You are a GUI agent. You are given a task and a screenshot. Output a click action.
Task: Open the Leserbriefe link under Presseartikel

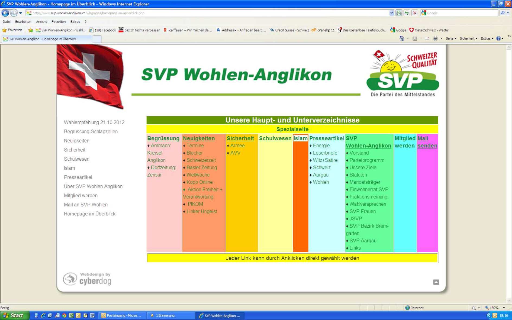click(325, 153)
